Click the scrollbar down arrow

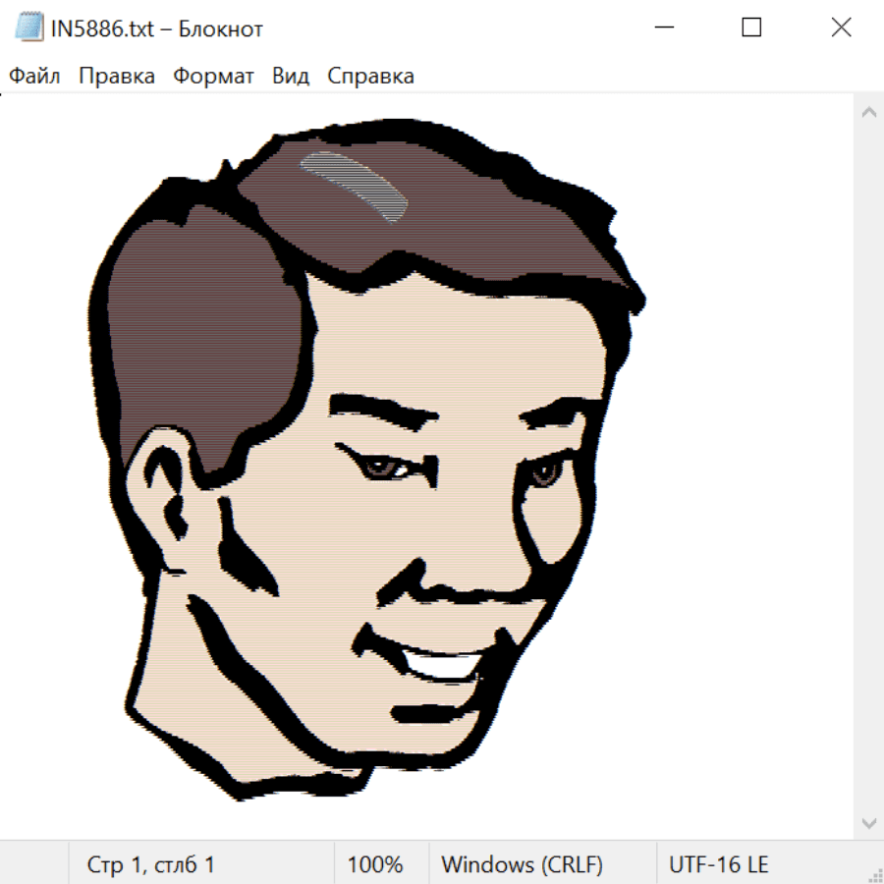(868, 822)
